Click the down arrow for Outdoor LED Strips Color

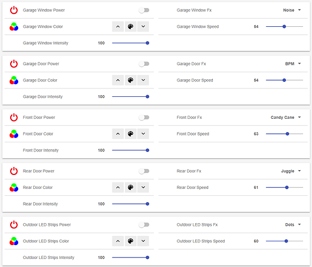(143, 241)
